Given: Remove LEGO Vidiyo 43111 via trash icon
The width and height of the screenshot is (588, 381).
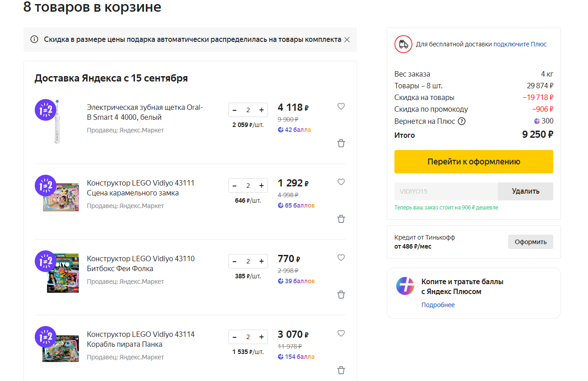Looking at the screenshot, I should click(341, 219).
